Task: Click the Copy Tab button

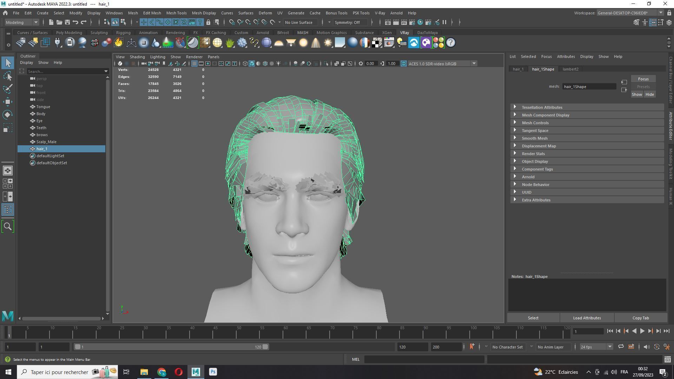Action: [x=640, y=318]
